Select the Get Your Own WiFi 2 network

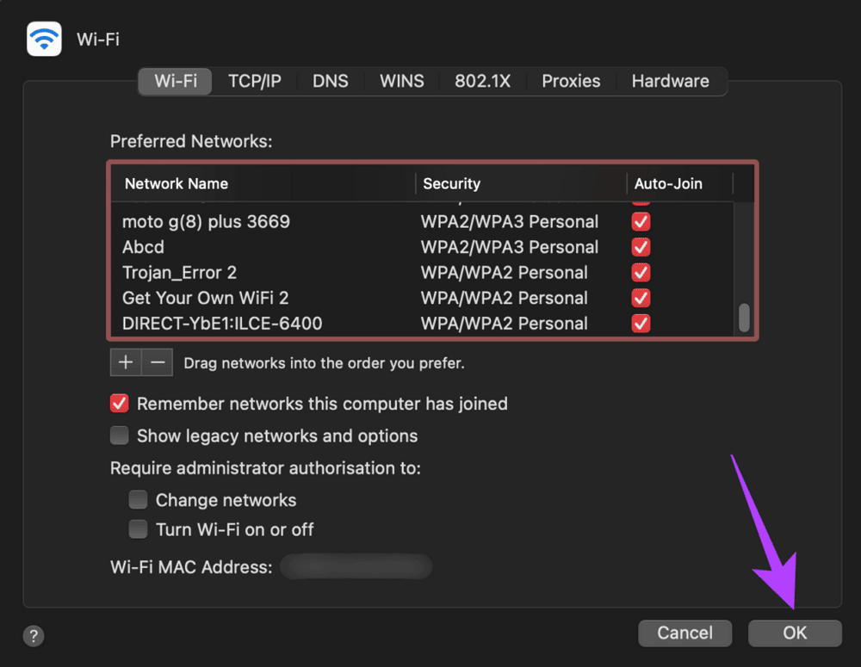point(206,298)
